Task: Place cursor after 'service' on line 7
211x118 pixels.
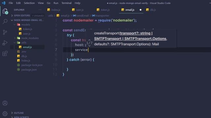Action: (88, 50)
